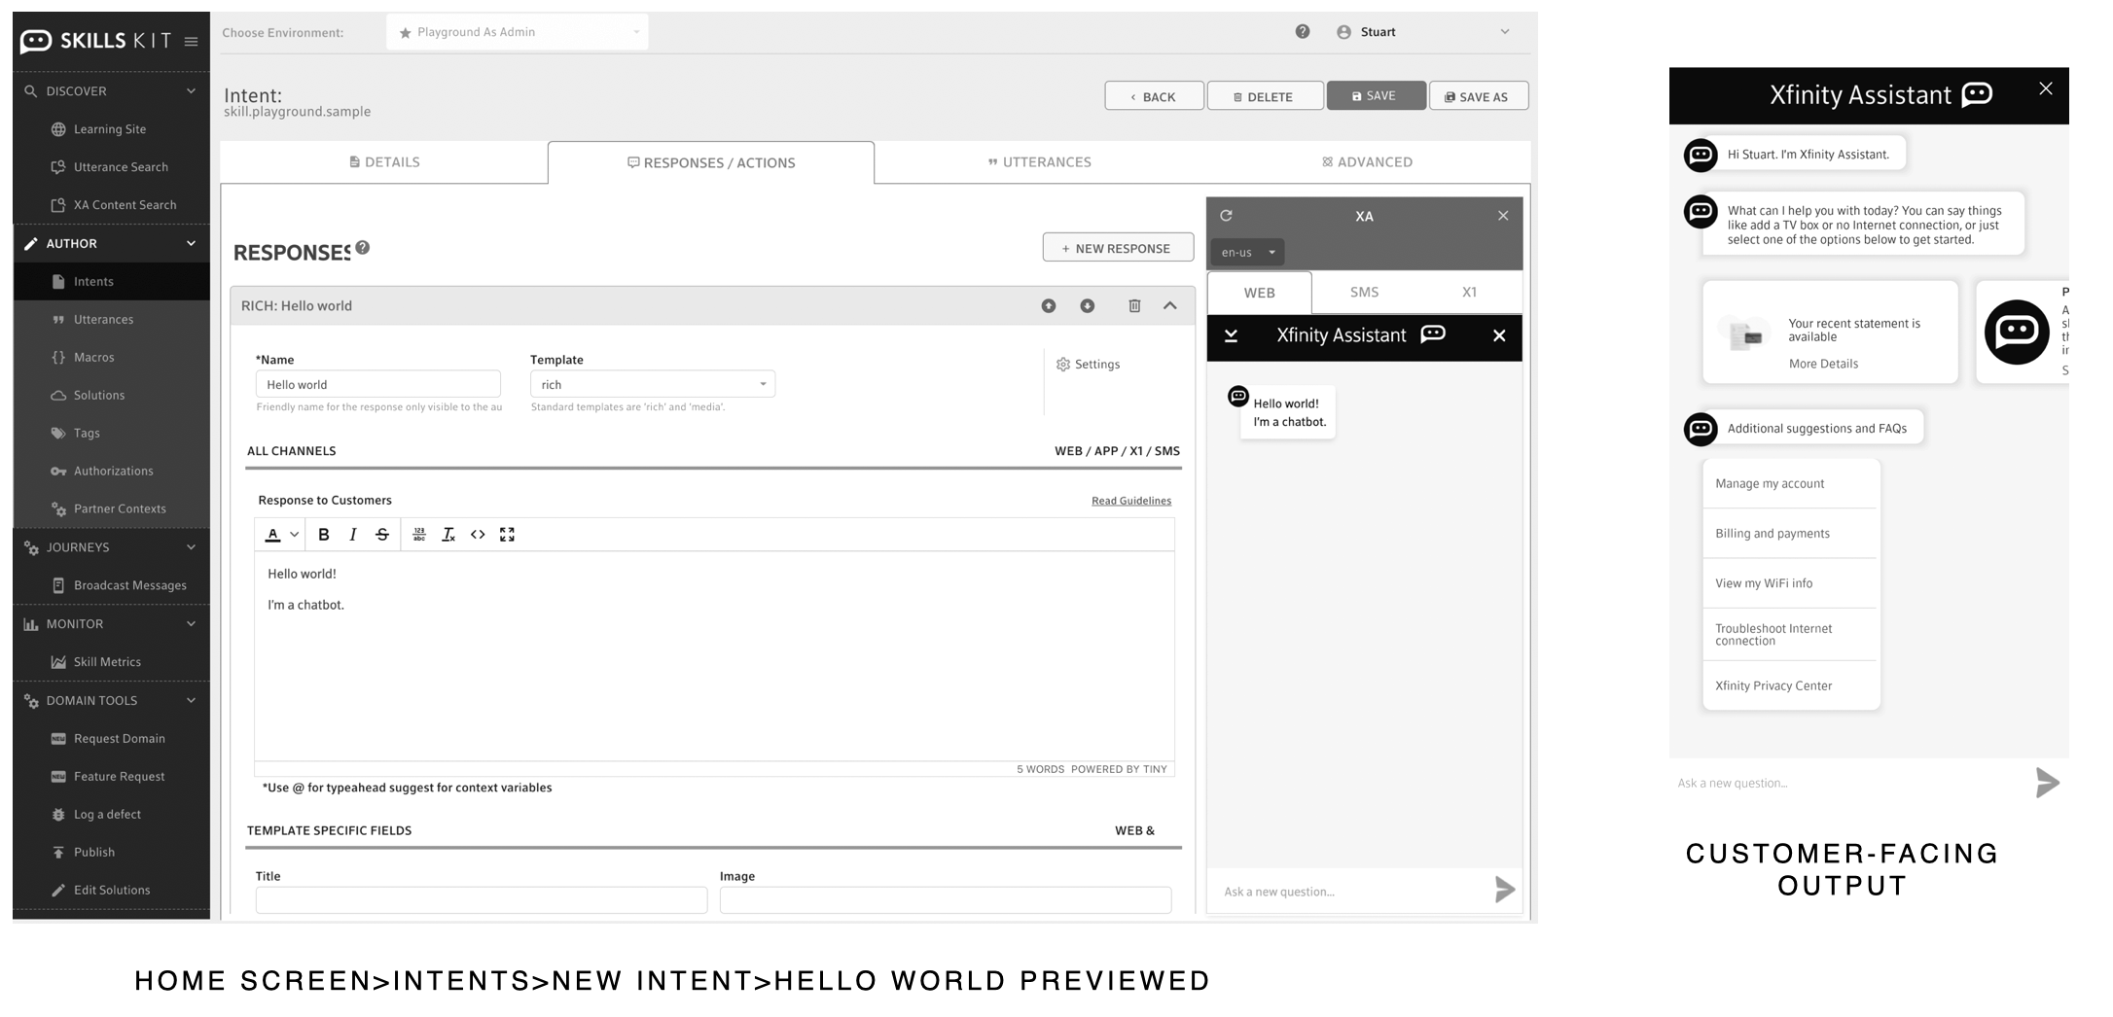Apply strikethrough formatting in editor
The width and height of the screenshot is (2113, 1017).
tap(382, 534)
